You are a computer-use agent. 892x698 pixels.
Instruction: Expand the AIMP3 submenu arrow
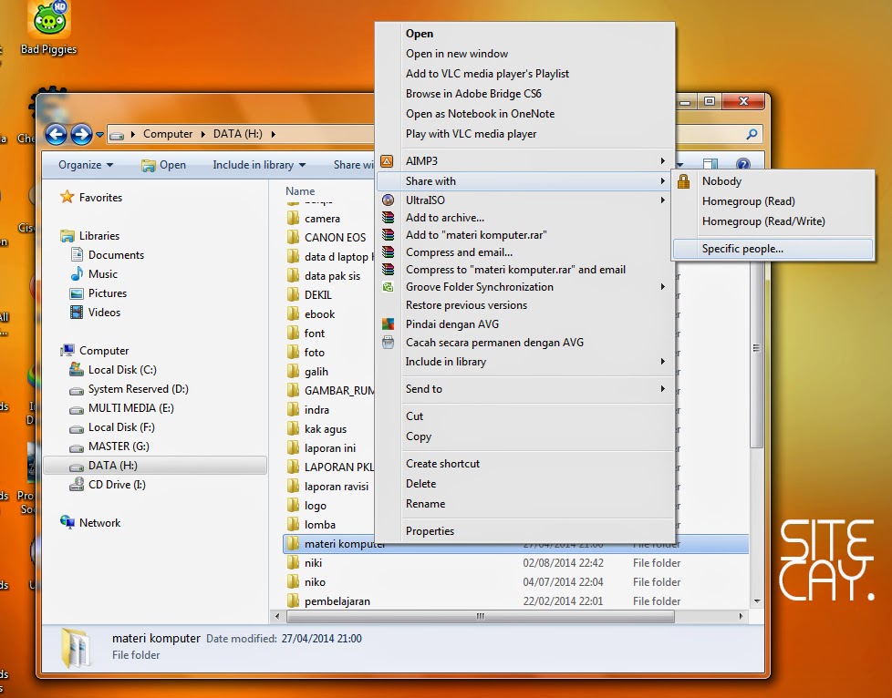(x=663, y=161)
